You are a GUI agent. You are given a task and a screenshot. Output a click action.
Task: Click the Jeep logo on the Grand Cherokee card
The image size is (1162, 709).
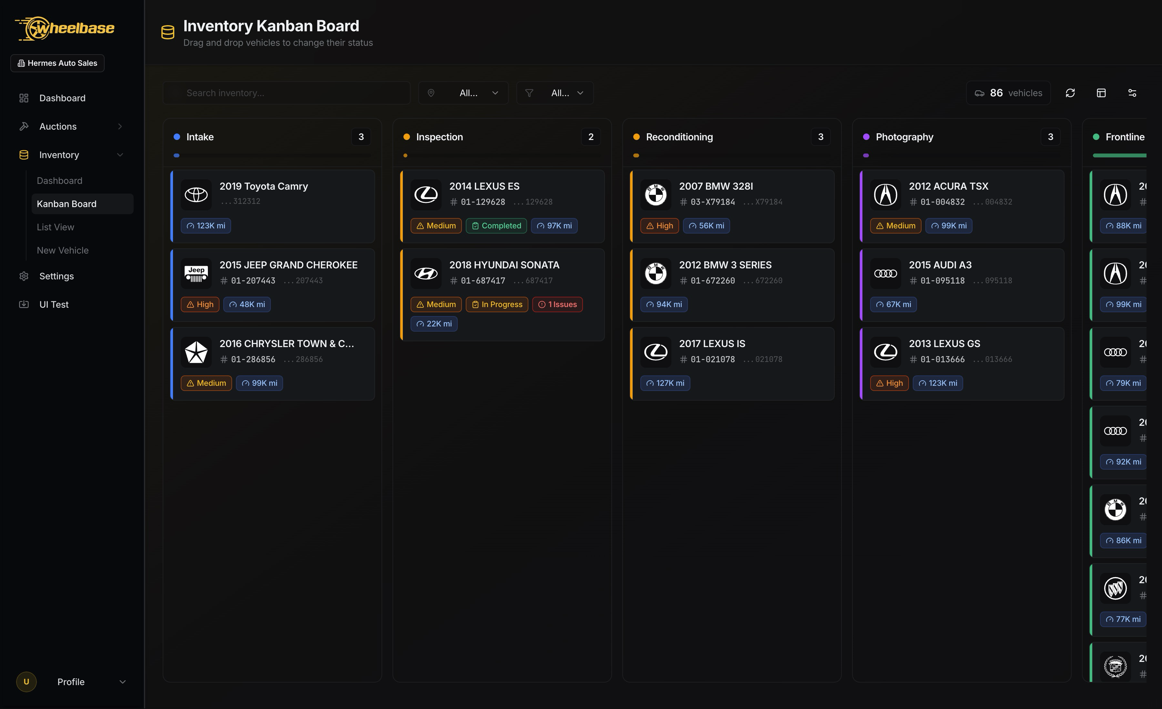(x=196, y=273)
